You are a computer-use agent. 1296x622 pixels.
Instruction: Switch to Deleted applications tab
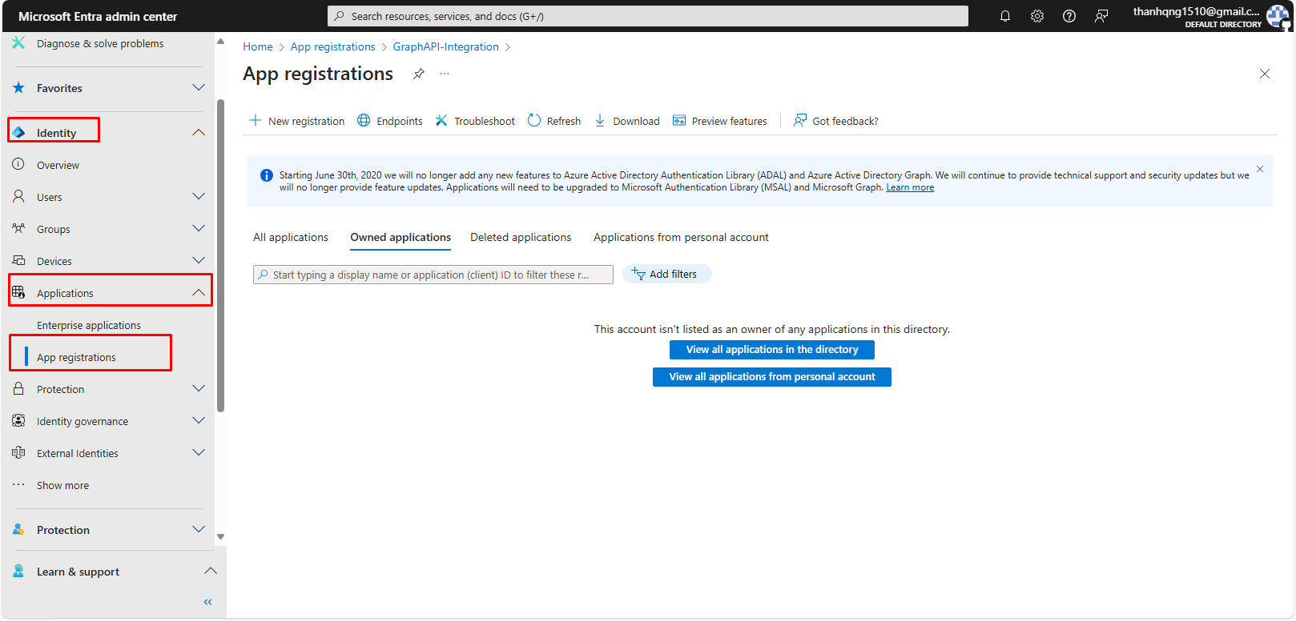pyautogui.click(x=521, y=237)
